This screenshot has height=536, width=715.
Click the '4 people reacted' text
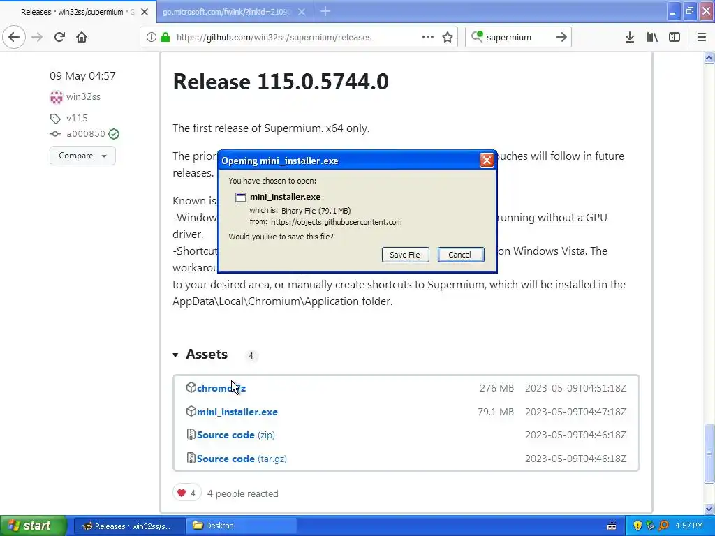tap(242, 493)
